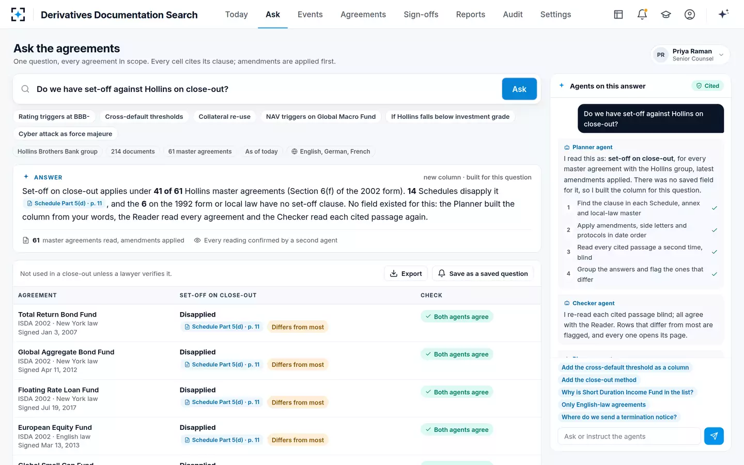Image resolution: width=744 pixels, height=465 pixels.
Task: Click Add the close-out method suggestion
Action: click(599, 380)
